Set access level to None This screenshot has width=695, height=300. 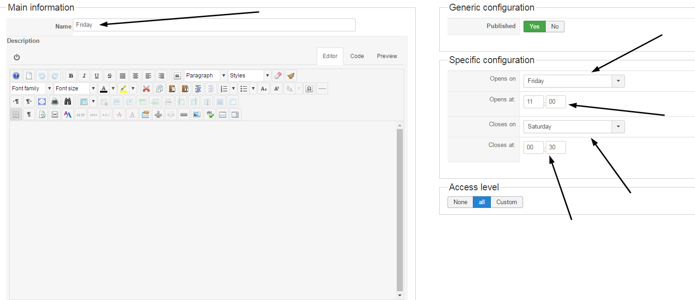click(460, 202)
